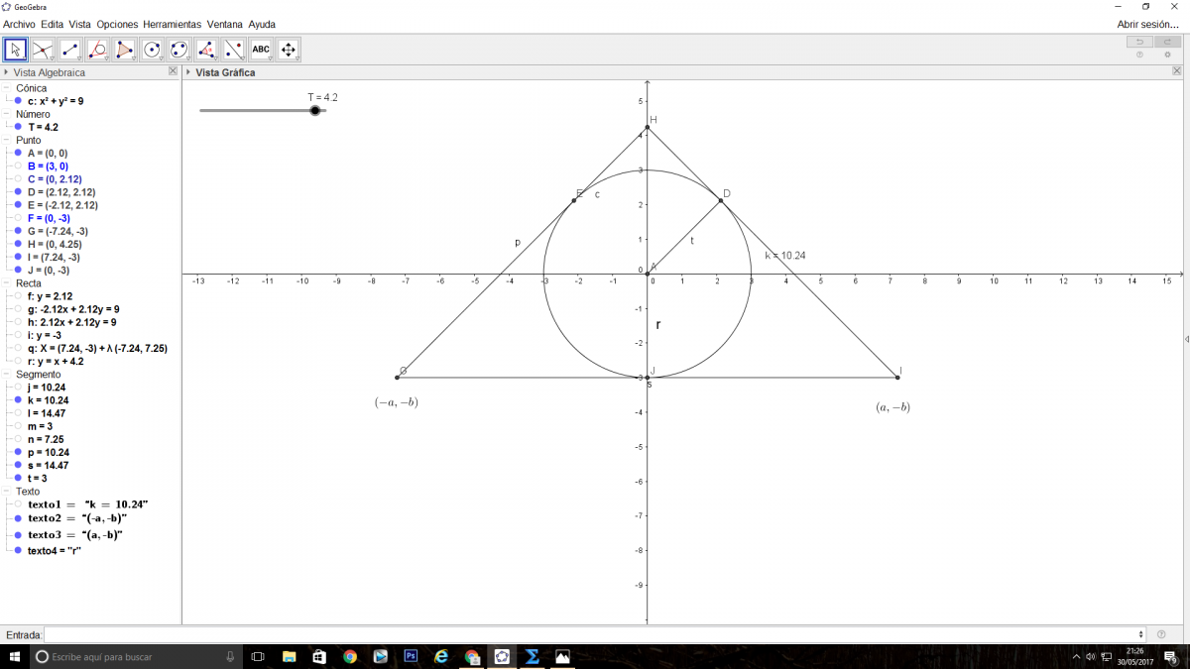Select the Polygon tool
This screenshot has width=1190, height=669.
coord(125,49)
